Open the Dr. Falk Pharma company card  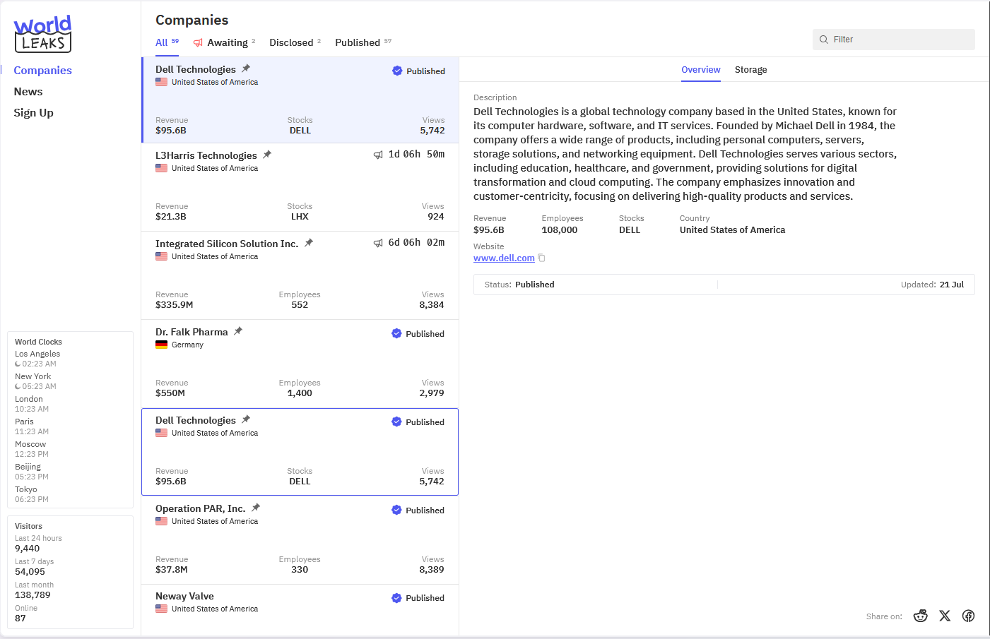(300, 364)
